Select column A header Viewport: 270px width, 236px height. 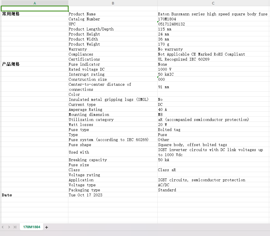click(35, 3)
